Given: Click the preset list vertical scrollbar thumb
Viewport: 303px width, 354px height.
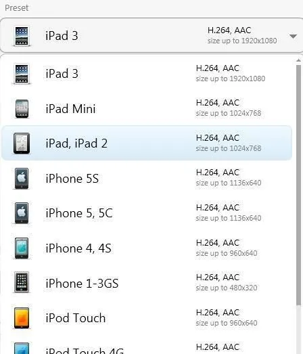Looking at the screenshot, I should tap(299, 185).
